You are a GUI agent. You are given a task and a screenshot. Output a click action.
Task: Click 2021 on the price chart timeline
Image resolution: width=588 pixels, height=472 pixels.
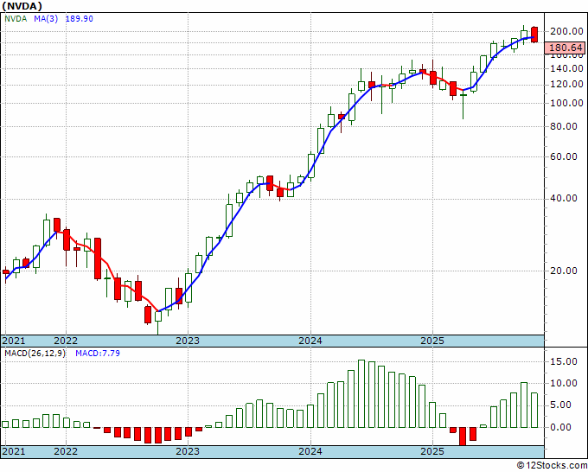pos(14,341)
